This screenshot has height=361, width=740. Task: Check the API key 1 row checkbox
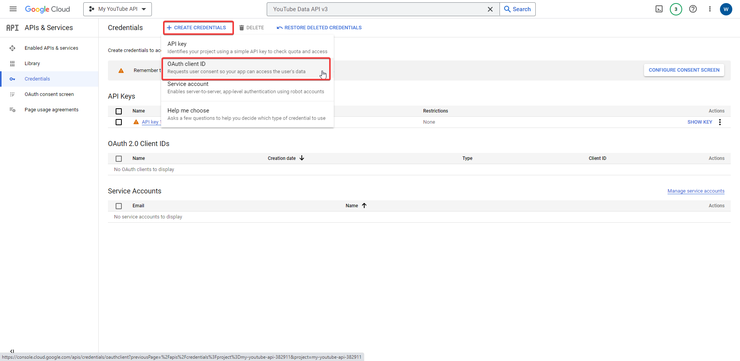click(x=119, y=122)
